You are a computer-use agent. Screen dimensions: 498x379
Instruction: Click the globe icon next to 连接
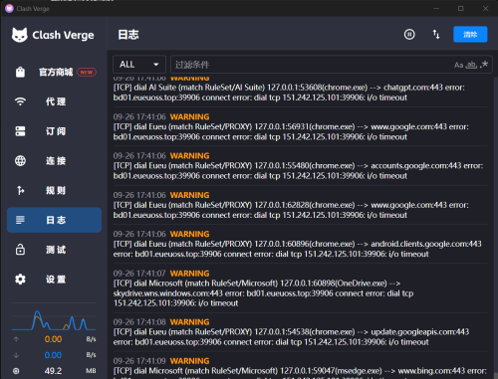(x=20, y=160)
